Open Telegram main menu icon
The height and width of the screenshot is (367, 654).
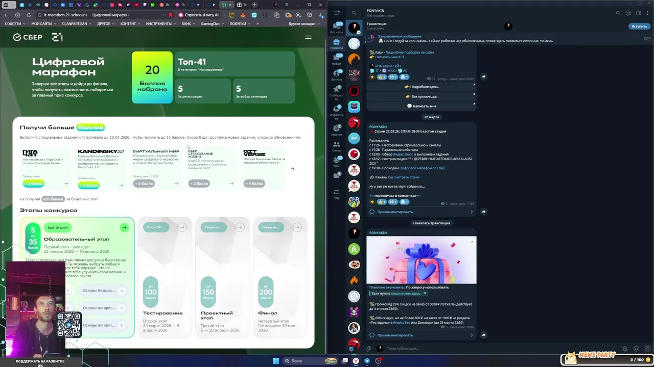(x=337, y=13)
